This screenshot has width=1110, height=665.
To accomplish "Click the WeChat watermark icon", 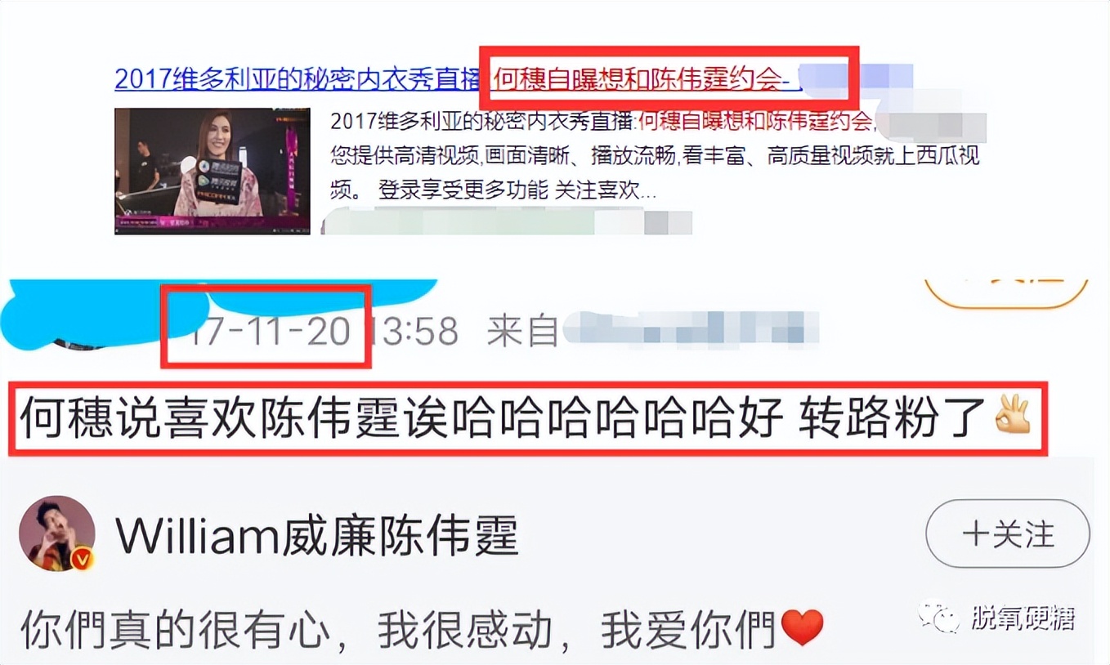I will [x=939, y=618].
